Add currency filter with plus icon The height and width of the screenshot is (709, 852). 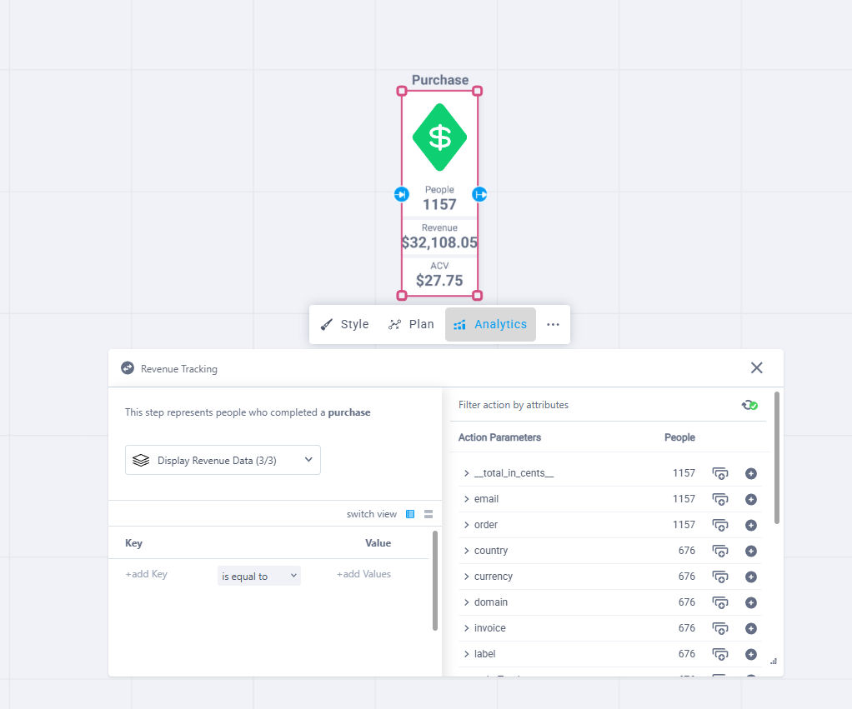coord(751,577)
